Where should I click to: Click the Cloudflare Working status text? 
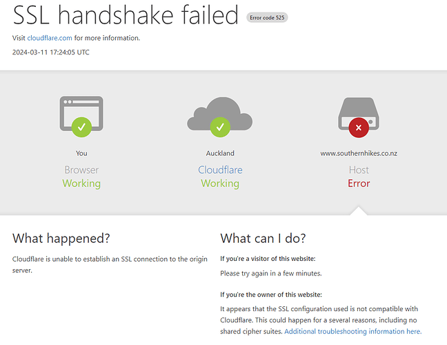click(x=220, y=184)
